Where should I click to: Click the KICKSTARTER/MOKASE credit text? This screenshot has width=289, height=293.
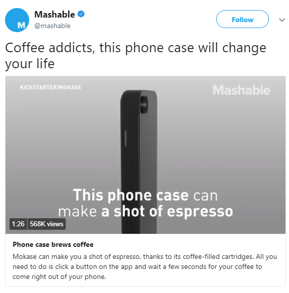(x=51, y=87)
